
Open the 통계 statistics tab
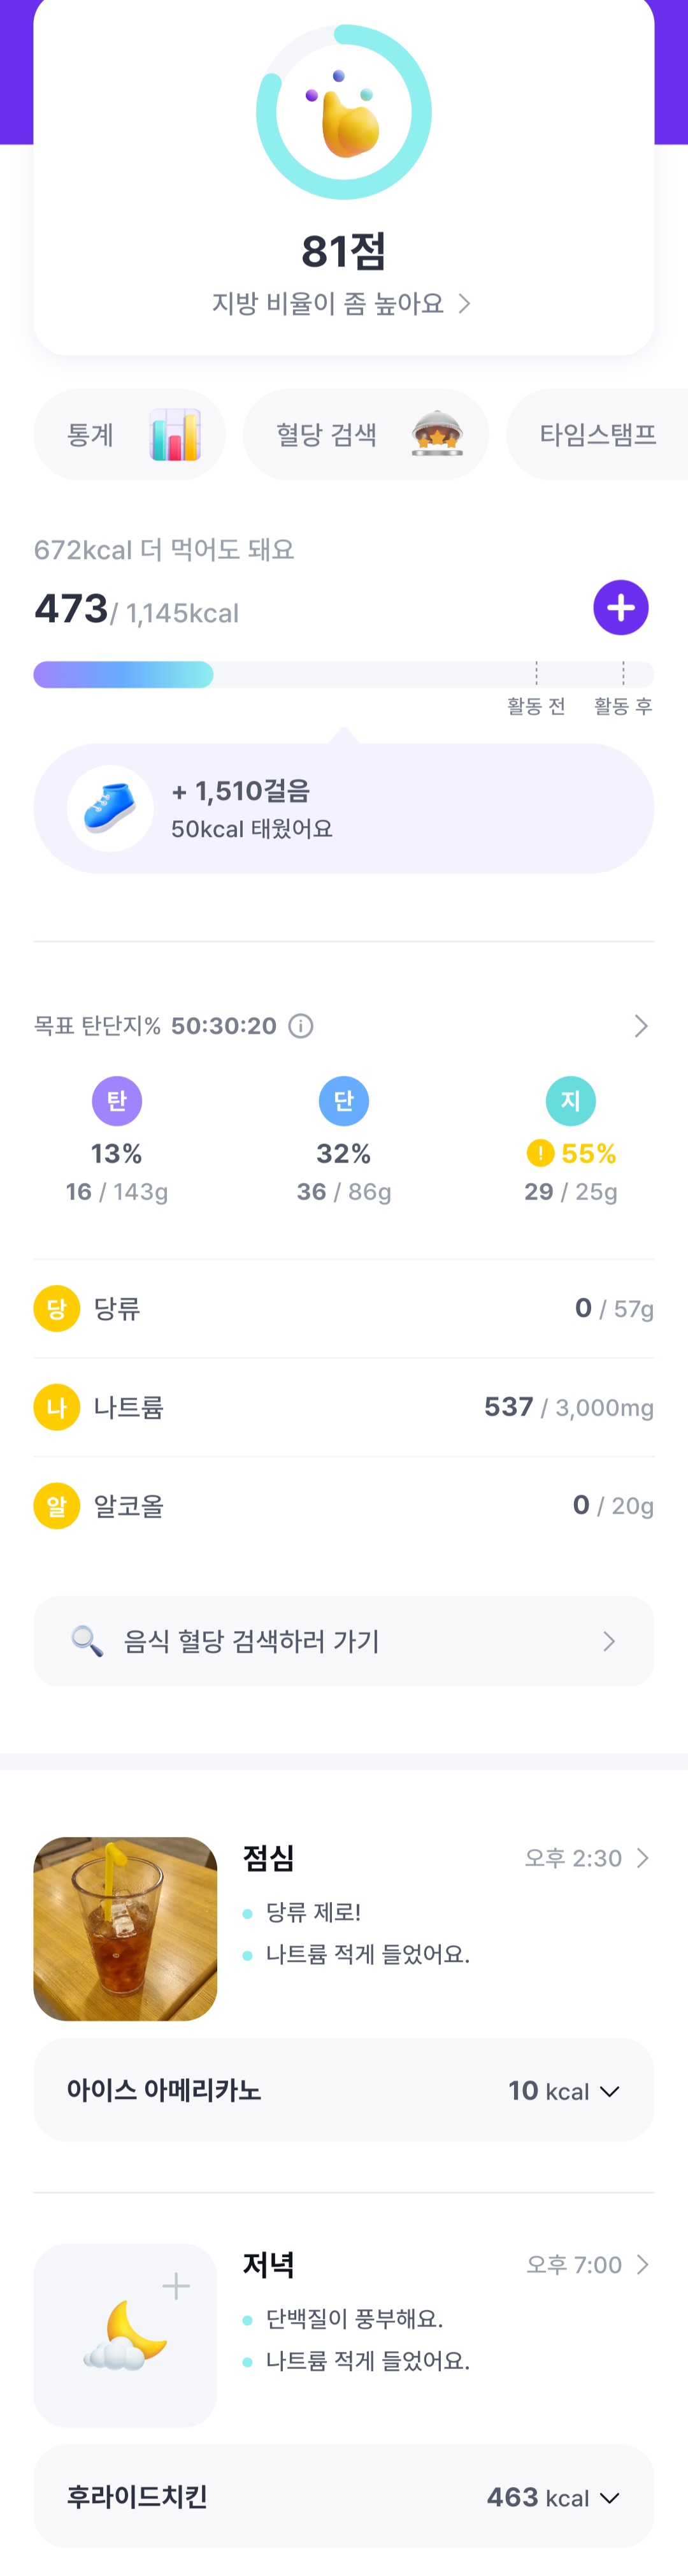click(129, 435)
